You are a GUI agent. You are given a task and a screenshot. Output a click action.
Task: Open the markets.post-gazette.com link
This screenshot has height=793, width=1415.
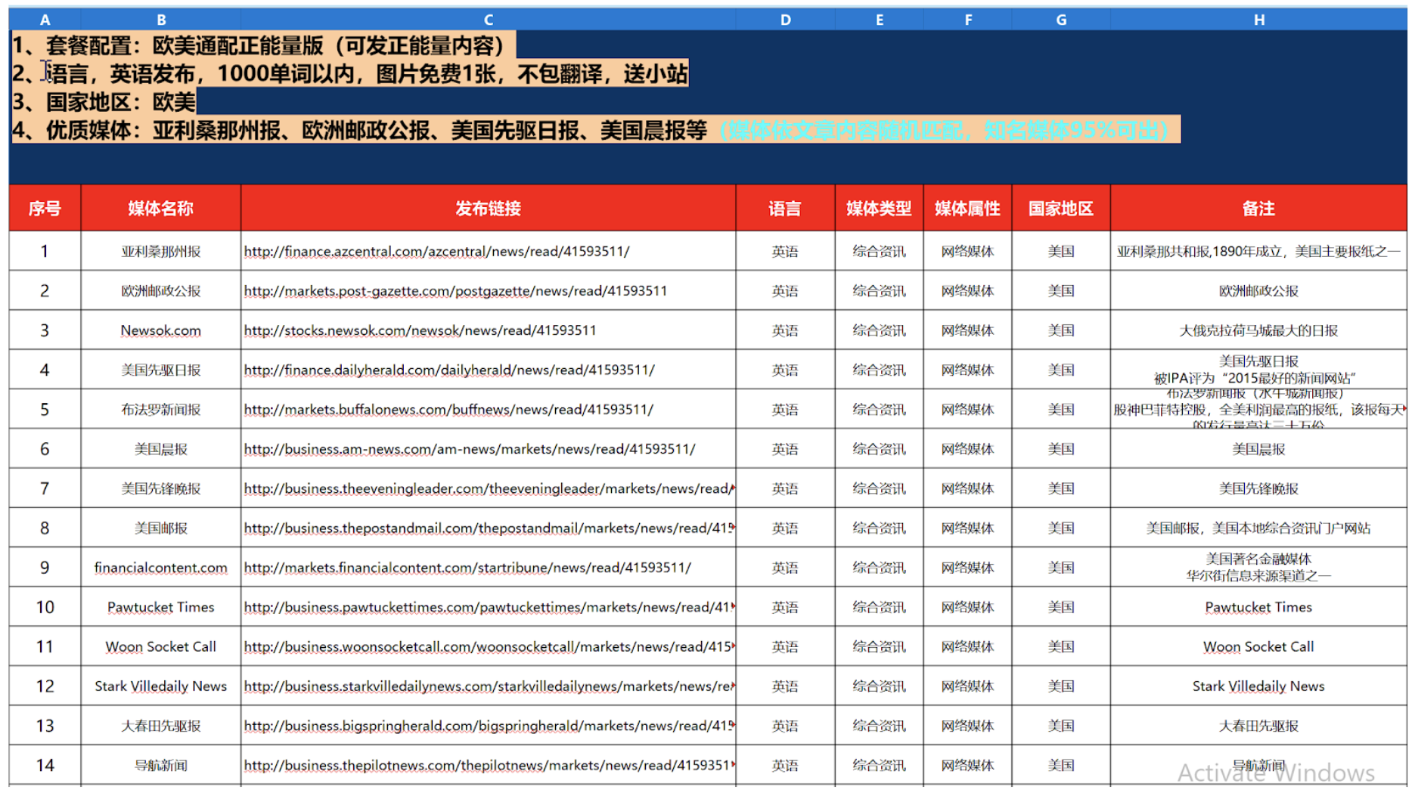pyautogui.click(x=455, y=290)
